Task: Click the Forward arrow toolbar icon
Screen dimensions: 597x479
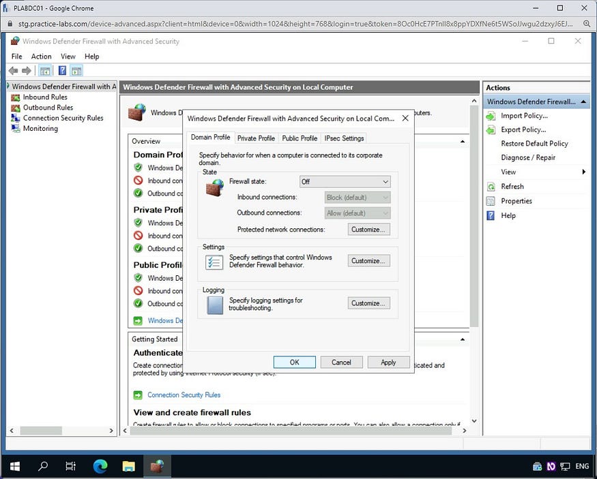Action: click(x=27, y=71)
